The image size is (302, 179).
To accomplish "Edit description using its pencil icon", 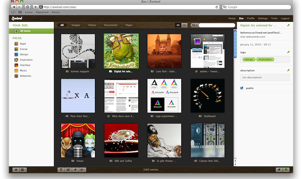I will point(288,70).
